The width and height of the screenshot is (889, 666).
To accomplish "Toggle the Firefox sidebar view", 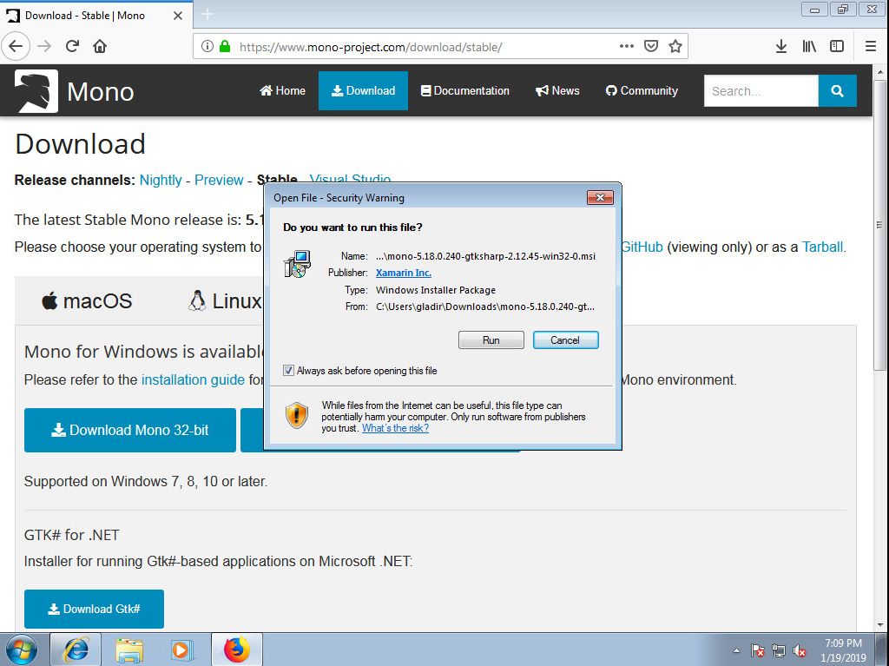I will point(837,47).
